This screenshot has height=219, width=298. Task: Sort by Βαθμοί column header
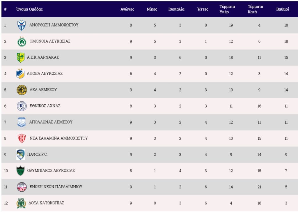[282, 9]
